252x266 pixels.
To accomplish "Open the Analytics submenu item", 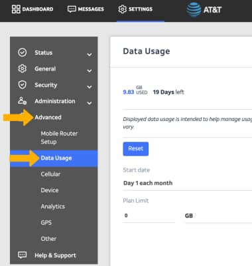I will [53, 206].
